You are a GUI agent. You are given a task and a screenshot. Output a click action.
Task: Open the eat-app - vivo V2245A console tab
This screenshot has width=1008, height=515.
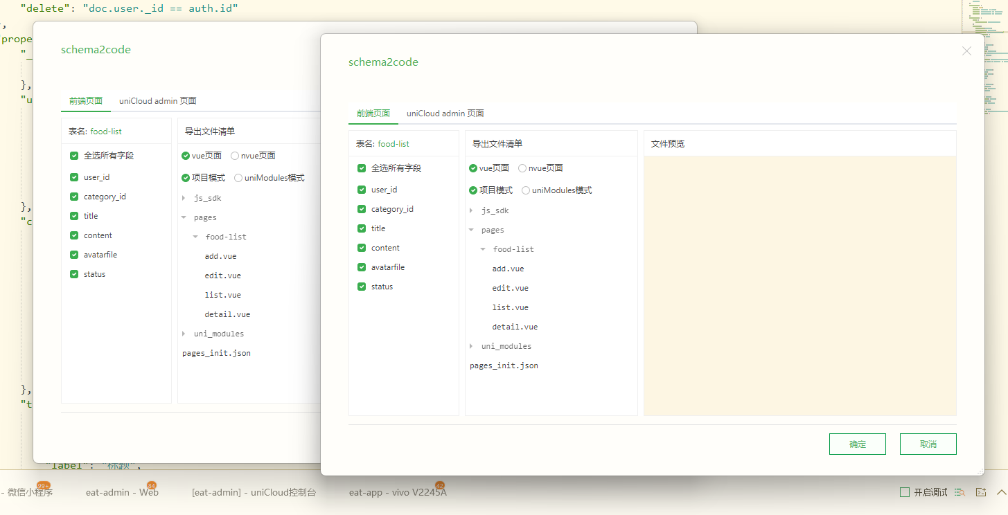(398, 492)
